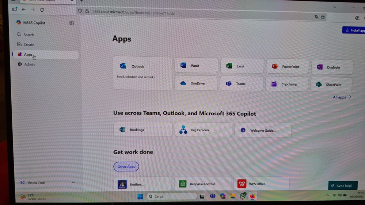Open the OneDrive app tile

coord(196,83)
